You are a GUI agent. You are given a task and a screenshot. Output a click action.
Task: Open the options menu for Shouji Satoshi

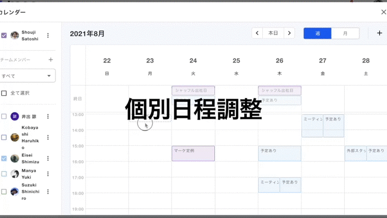point(48,36)
